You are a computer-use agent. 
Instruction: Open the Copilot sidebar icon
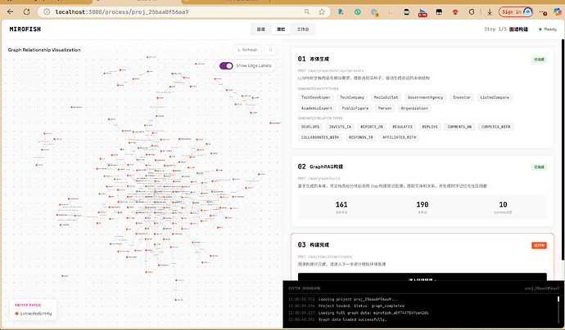(558, 12)
